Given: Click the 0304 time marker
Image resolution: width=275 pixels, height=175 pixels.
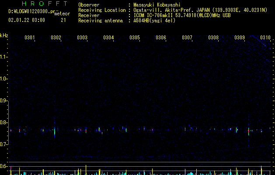Looking at the screenshot, I should pos(108,37).
